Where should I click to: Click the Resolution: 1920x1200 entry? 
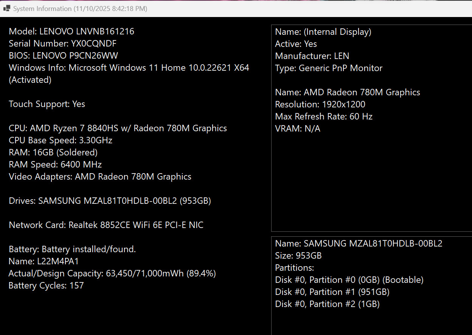[320, 104]
